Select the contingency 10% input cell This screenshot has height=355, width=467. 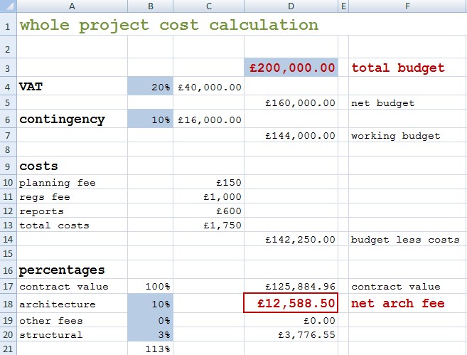(151, 120)
